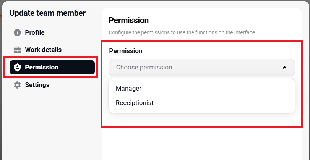310x160 pixels.
Task: Click the Permission field label above the dropdown
Action: [126, 51]
